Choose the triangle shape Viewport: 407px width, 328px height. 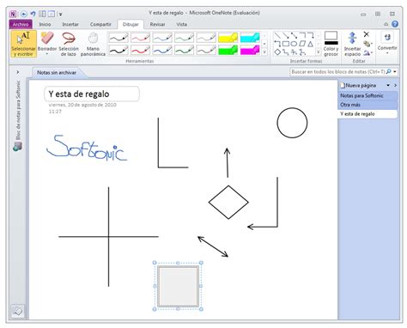point(311,44)
